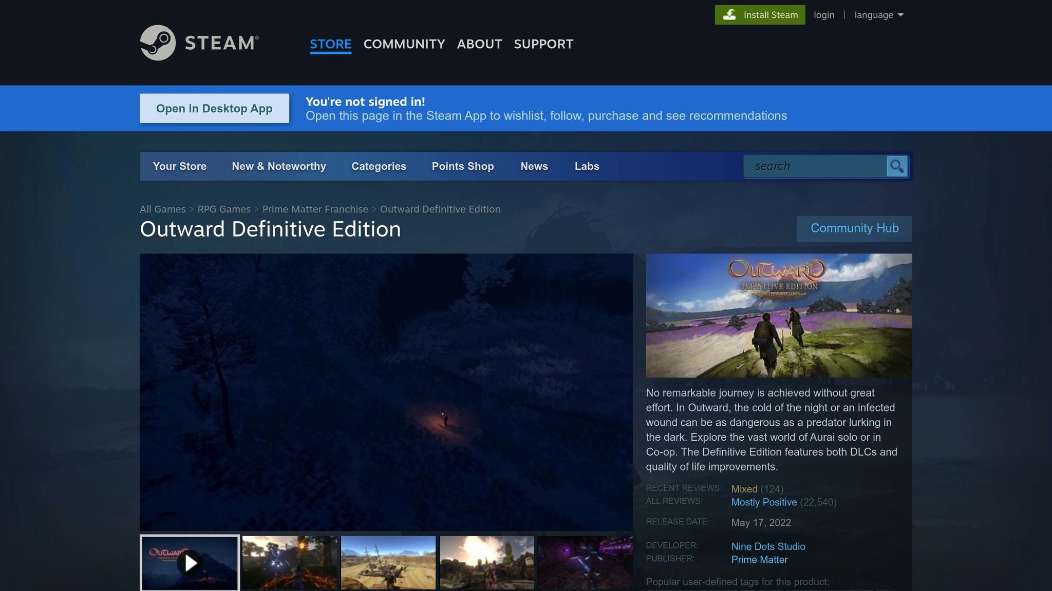
Task: Open the News tab
Action: [x=534, y=166]
